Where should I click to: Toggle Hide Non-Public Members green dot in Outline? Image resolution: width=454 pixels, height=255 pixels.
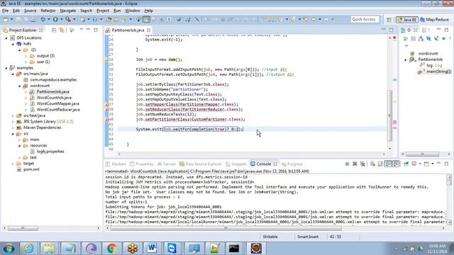click(443, 39)
